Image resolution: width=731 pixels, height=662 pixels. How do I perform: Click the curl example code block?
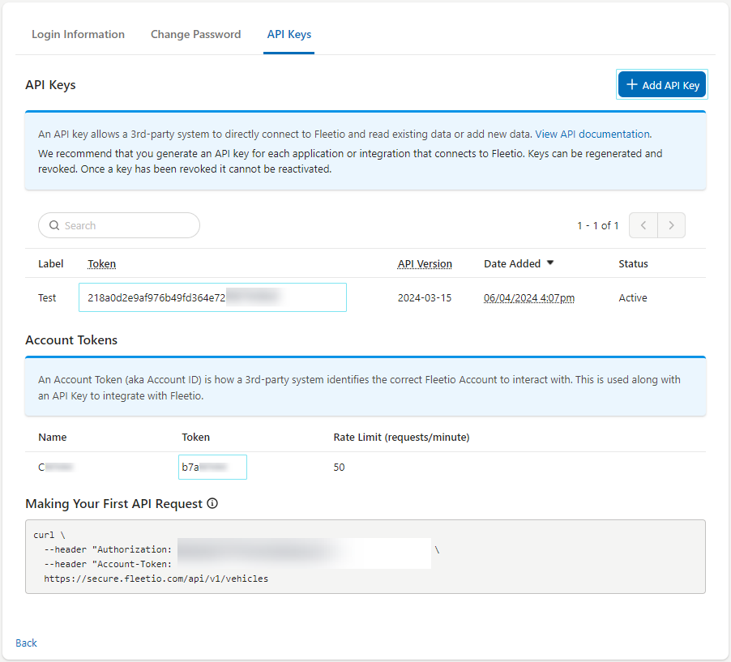(x=365, y=557)
